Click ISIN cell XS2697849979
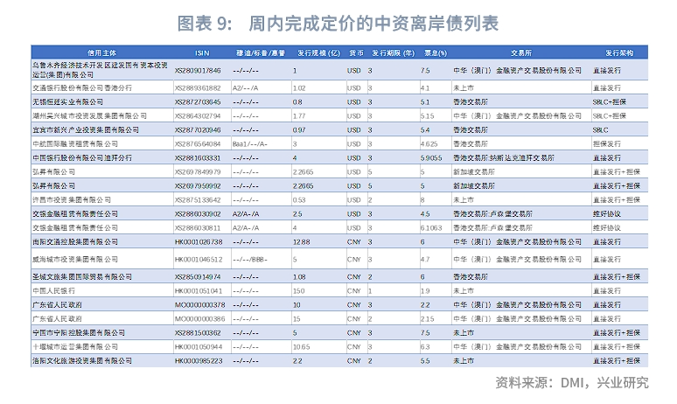 pos(198,171)
